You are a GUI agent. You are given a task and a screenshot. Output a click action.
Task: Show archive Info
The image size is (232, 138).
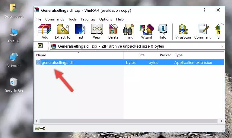pos(163,31)
